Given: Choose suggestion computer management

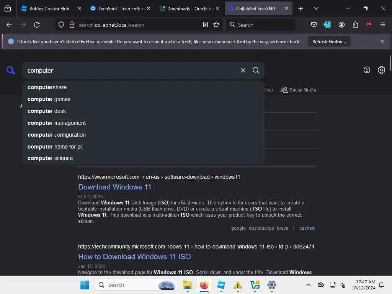Looking at the screenshot, I should (x=143, y=123).
